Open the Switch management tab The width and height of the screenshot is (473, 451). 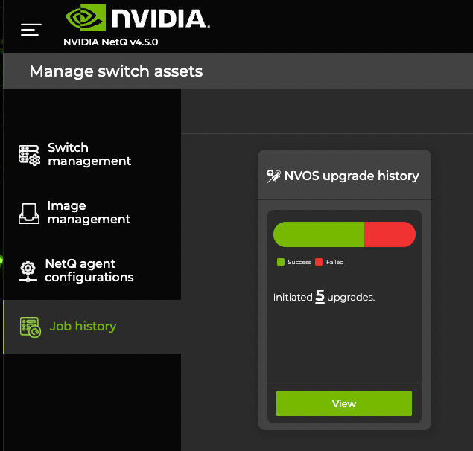coord(89,154)
